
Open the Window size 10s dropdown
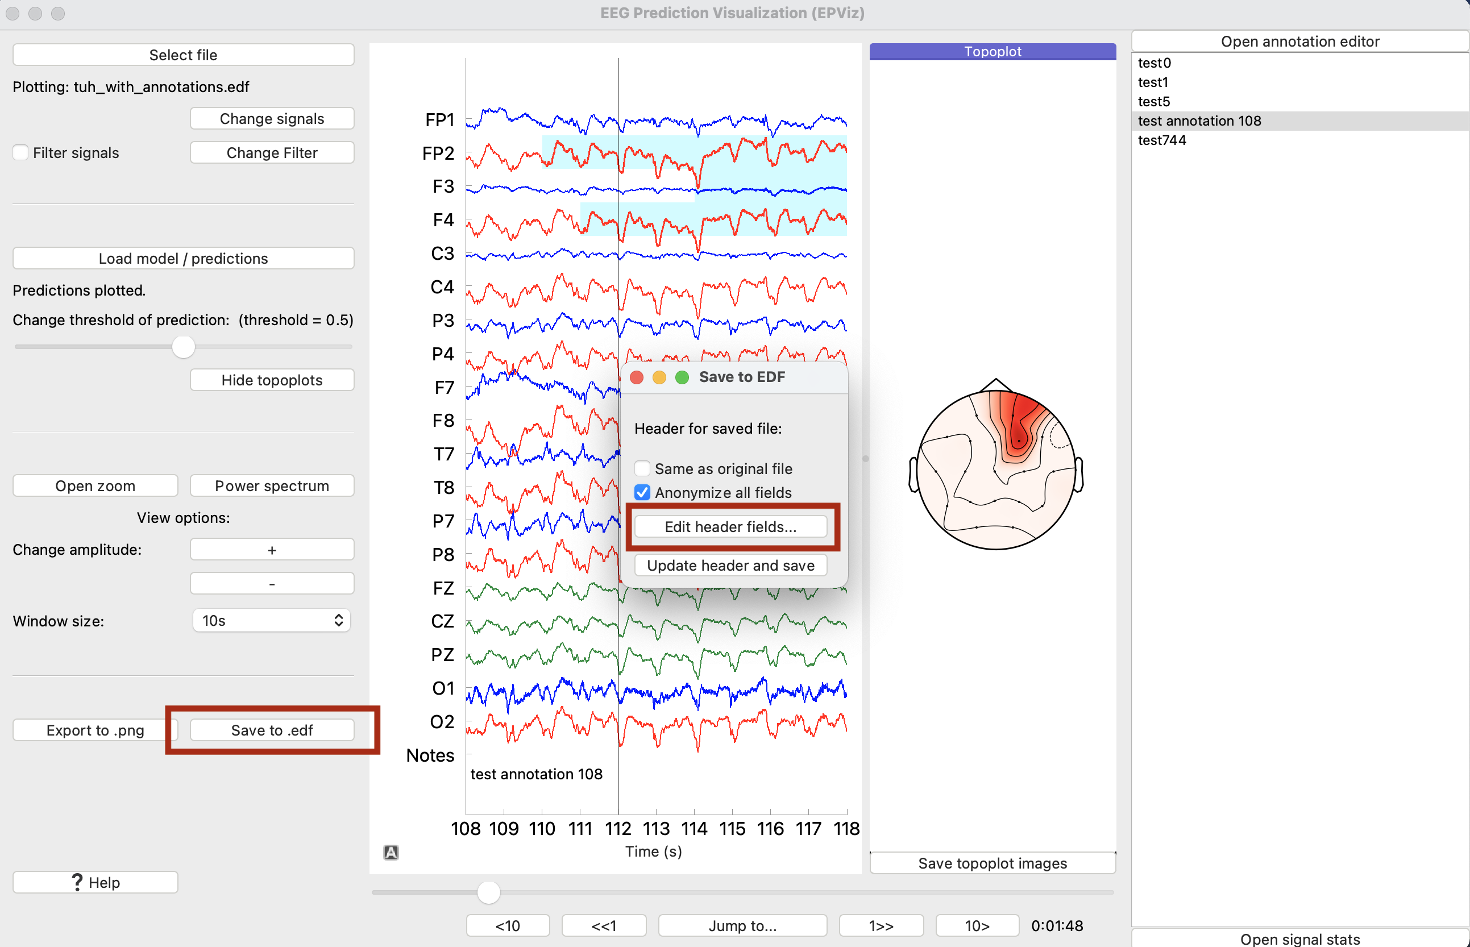click(272, 621)
